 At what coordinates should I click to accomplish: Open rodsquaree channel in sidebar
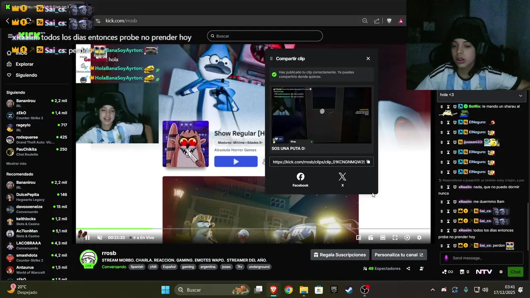(x=37, y=139)
